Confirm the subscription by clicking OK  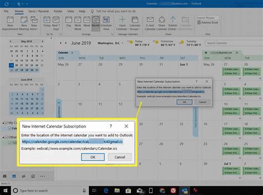(x=93, y=157)
